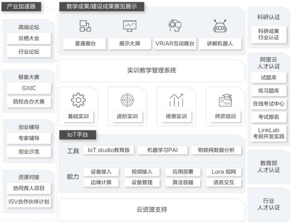Viewport: 292px width, 223px height.
Task: Click the ISV合作伙伴计划 item
Action: pos(29,202)
